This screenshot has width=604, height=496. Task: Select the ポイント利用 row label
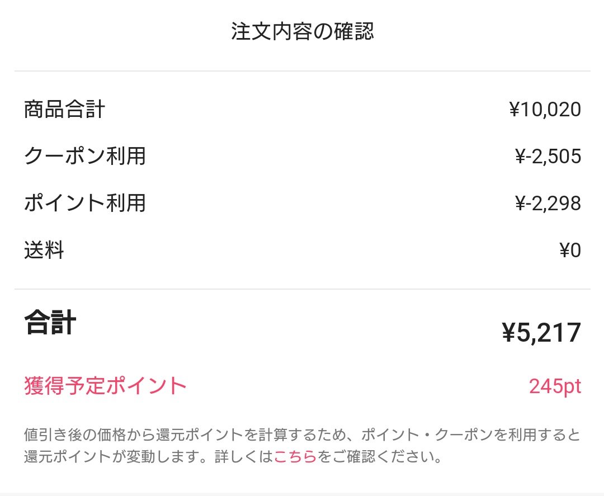pos(85,203)
